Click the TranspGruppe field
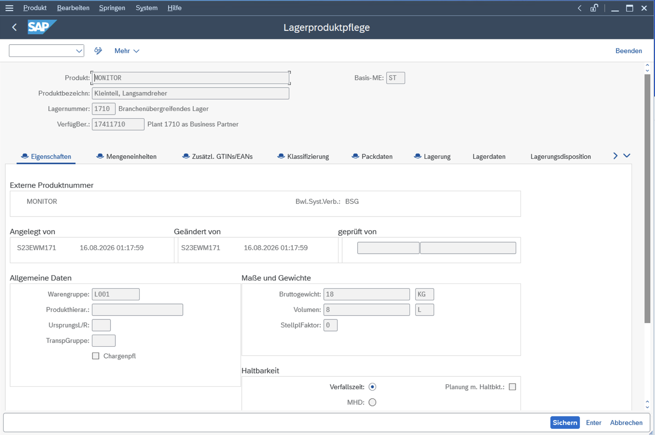 point(104,341)
